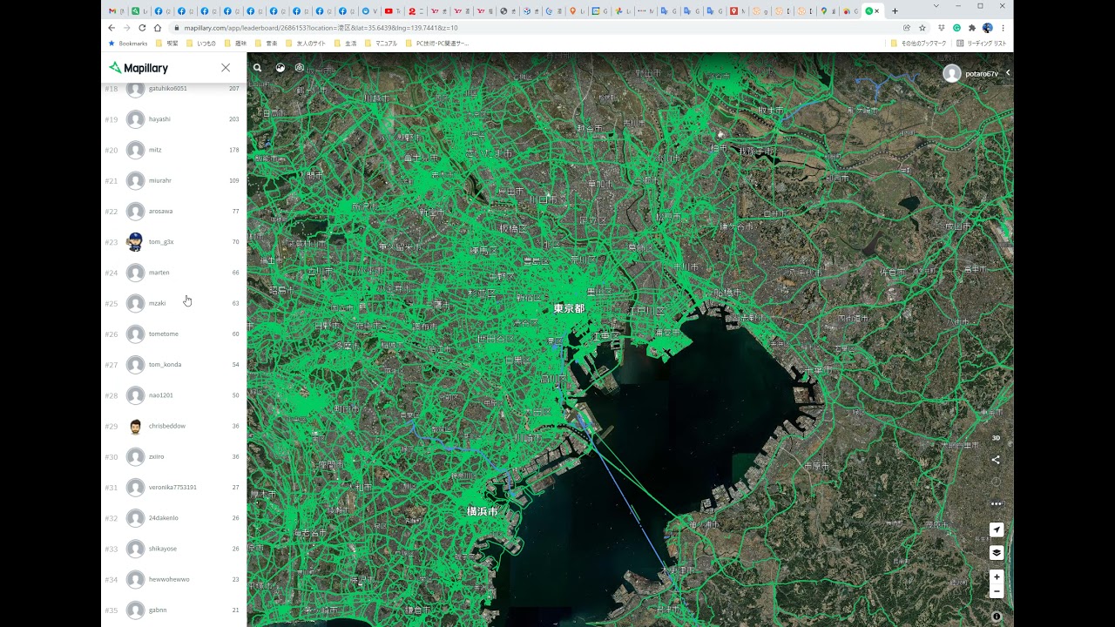The height and width of the screenshot is (627, 1115).
Task: Select user 24dakenlo
Action: (173, 518)
